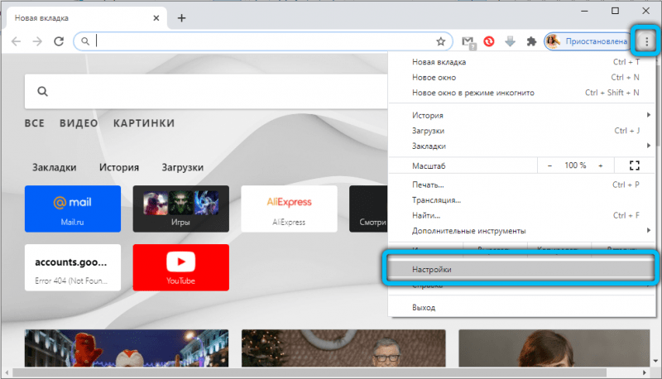662x379 pixels.
Task: Click the Масштаб label in the menu
Action: tap(429, 166)
